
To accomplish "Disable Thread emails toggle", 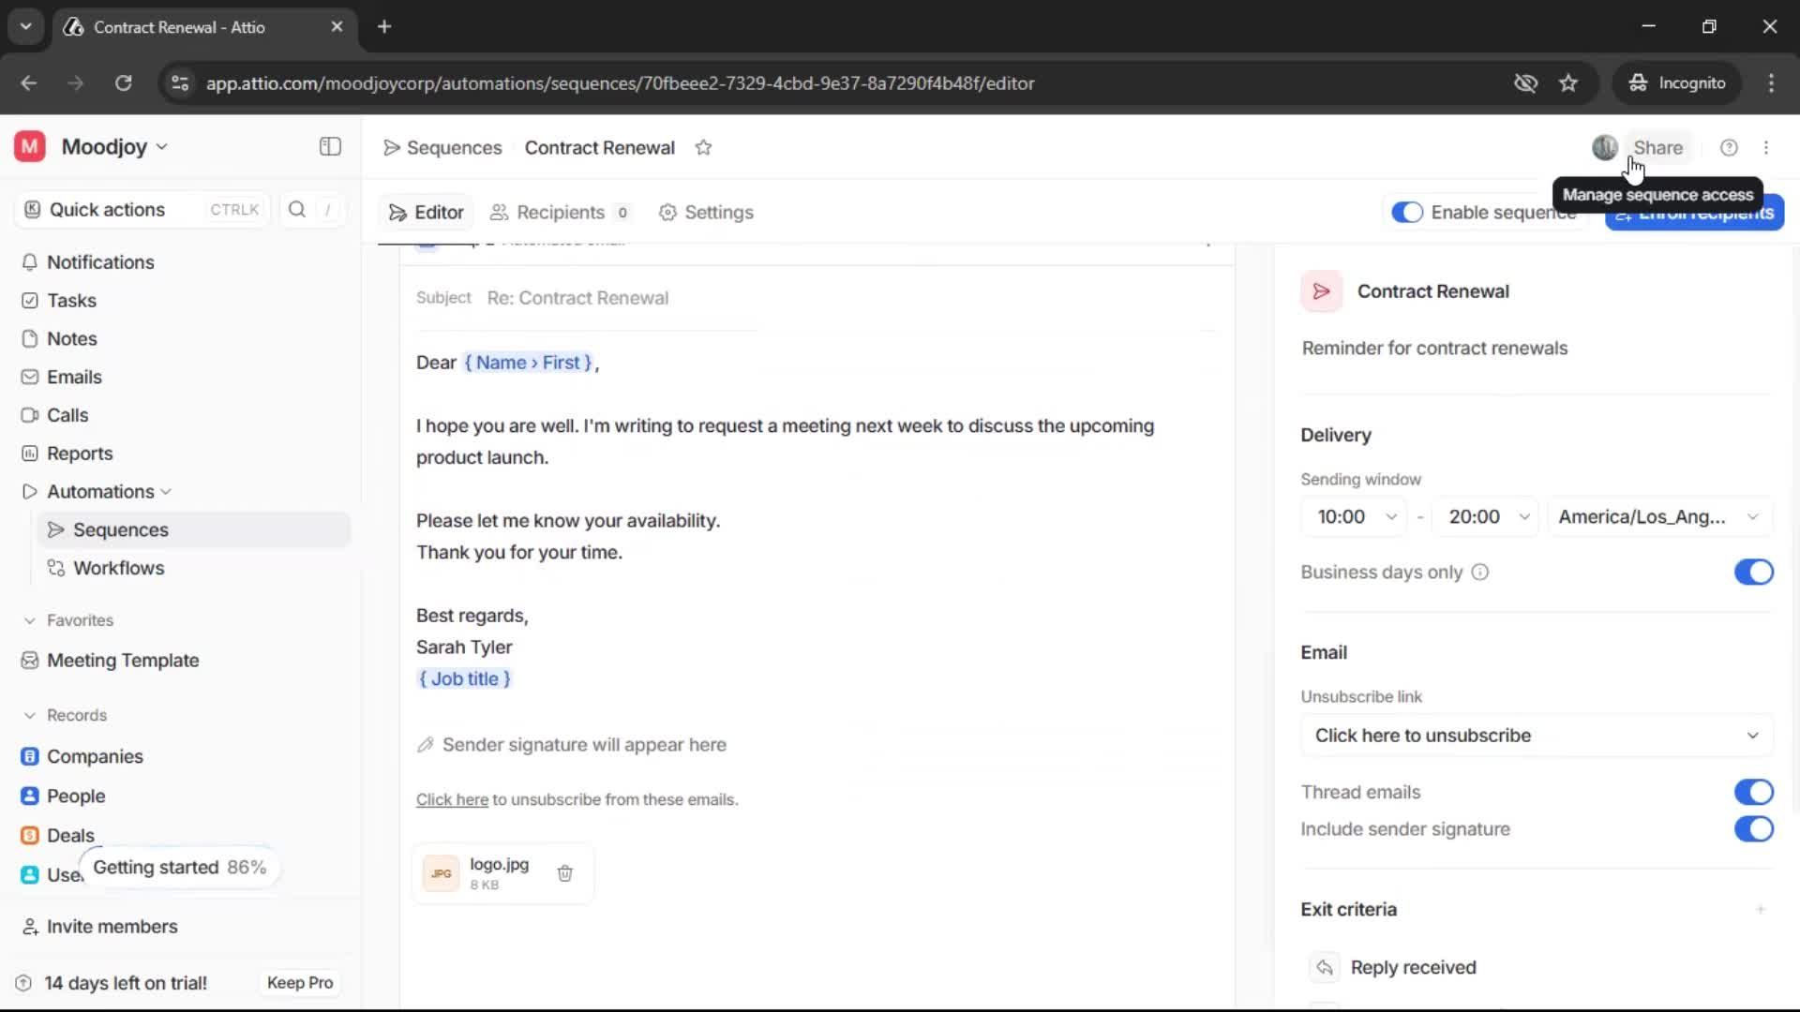I will coord(1752,793).
